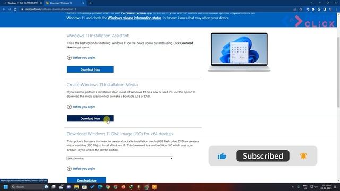This screenshot has height=191, width=340.
Task: Click the Windows 11 Installation Assistant heading
Action: coord(98,36)
